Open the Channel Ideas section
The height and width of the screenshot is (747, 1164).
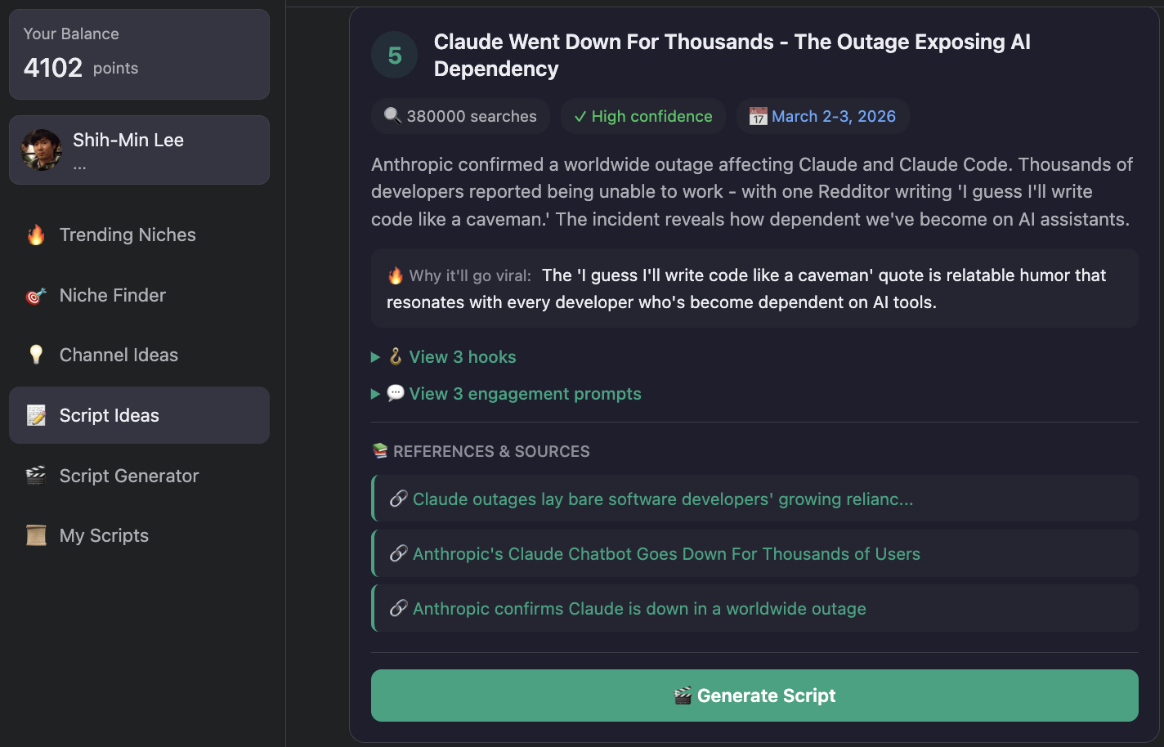(119, 356)
